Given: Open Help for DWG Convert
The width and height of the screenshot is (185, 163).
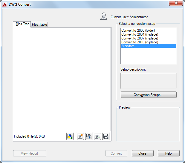Looking at the screenshot, I should click(169, 153).
